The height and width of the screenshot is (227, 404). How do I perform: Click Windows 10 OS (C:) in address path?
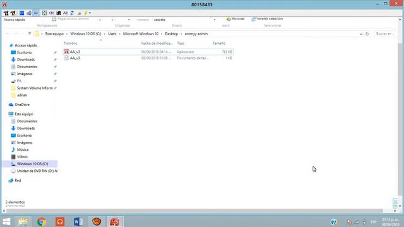coord(86,33)
